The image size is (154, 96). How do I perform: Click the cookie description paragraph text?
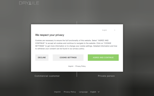[76, 45]
